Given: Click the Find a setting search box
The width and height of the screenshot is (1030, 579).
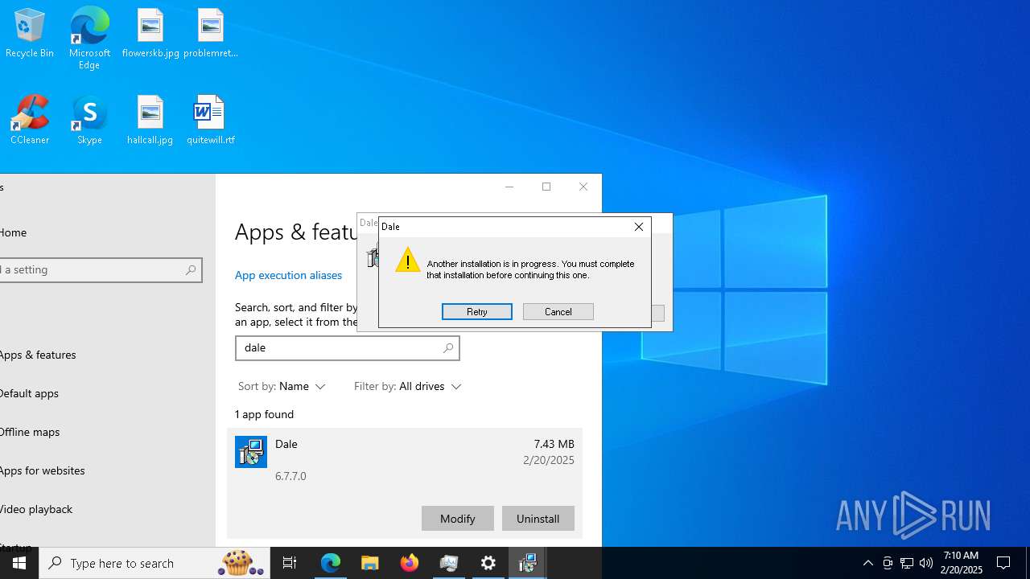Looking at the screenshot, I should (100, 270).
